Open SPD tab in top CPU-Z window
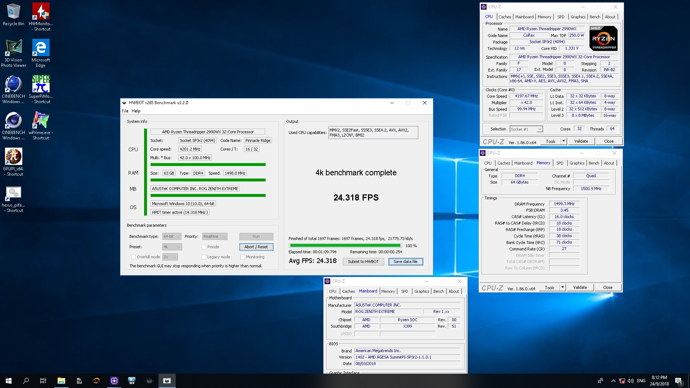The image size is (690, 388). (561, 17)
